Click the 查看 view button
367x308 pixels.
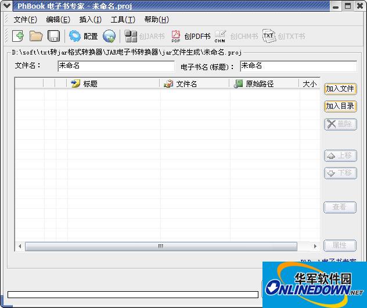coord(340,207)
